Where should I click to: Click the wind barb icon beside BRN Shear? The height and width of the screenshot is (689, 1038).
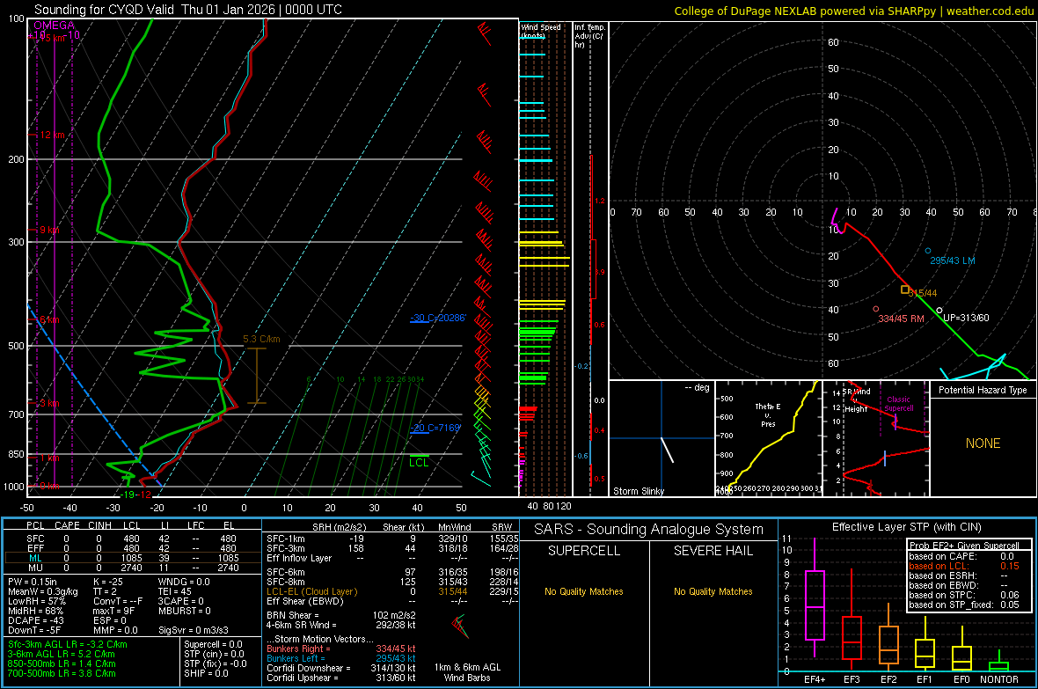pos(459,626)
